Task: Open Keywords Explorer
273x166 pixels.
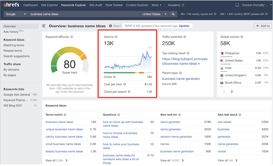Action: tap(74, 5)
